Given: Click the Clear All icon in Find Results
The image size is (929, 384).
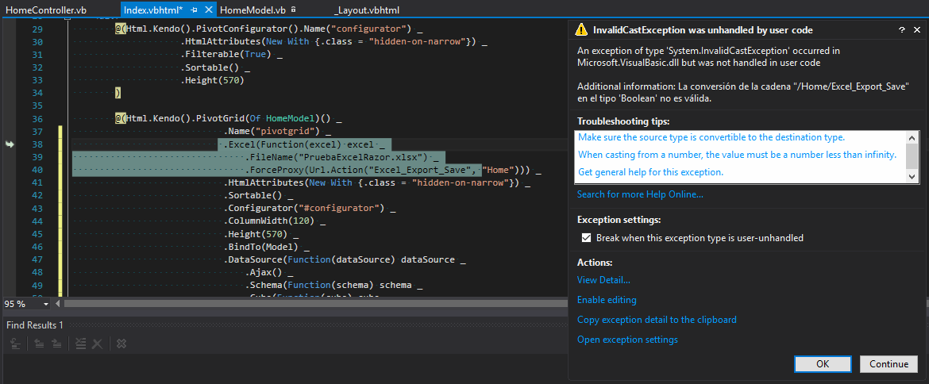Looking at the screenshot, I should [81, 344].
